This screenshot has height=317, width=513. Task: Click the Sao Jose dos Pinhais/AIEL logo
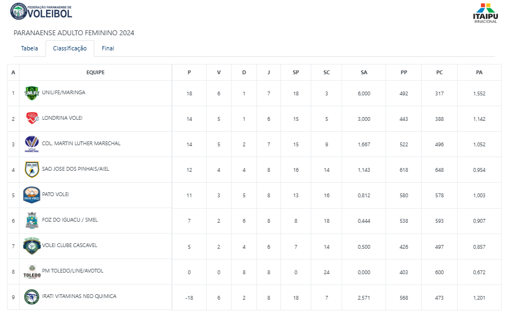(x=31, y=169)
